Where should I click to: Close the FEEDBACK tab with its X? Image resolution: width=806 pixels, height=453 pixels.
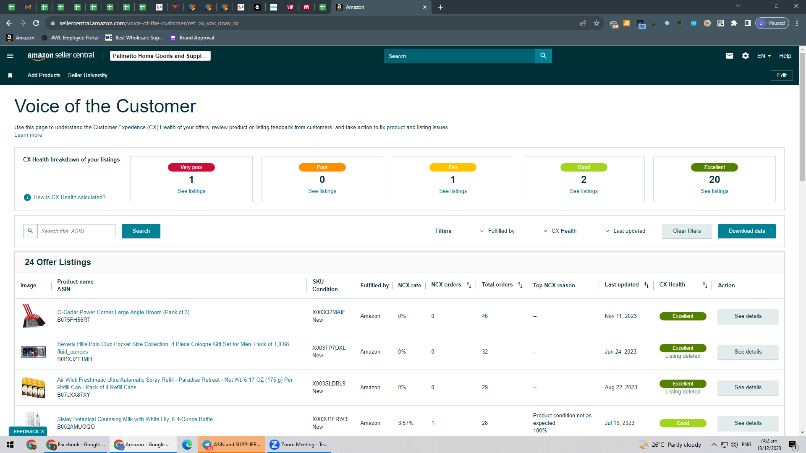coord(42,432)
